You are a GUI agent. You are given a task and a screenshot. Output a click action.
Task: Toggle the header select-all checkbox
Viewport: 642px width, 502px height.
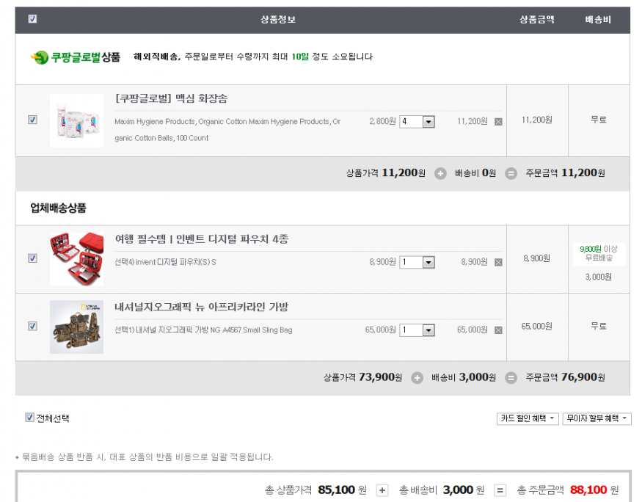click(32, 19)
